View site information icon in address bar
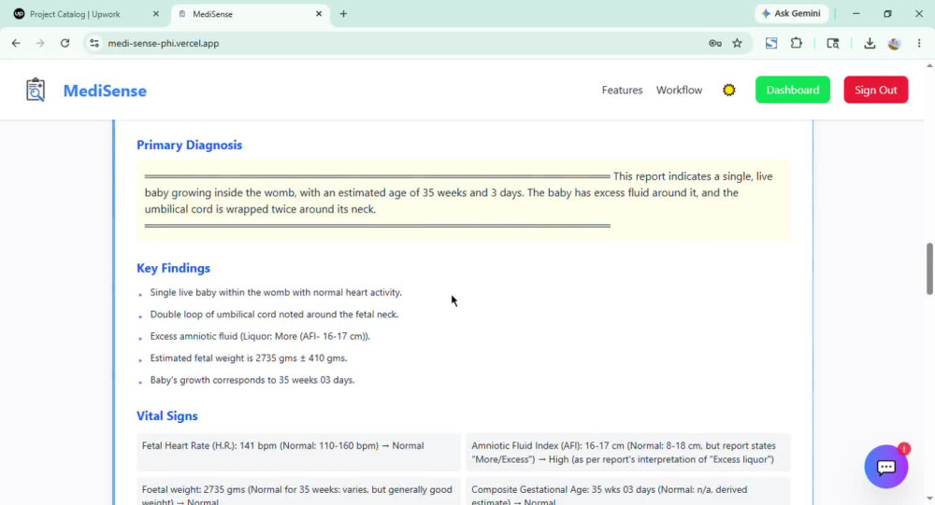 coord(94,43)
